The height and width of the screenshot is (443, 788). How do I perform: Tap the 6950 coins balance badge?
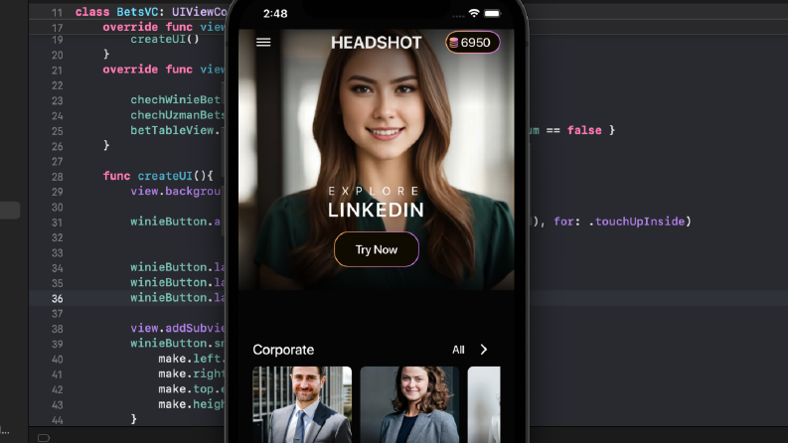tap(472, 42)
